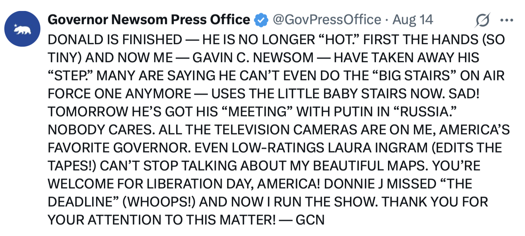Click the "GAVIN C. NEWSOM" name in text
The width and height of the screenshot is (525, 236).
pyautogui.click(x=253, y=58)
